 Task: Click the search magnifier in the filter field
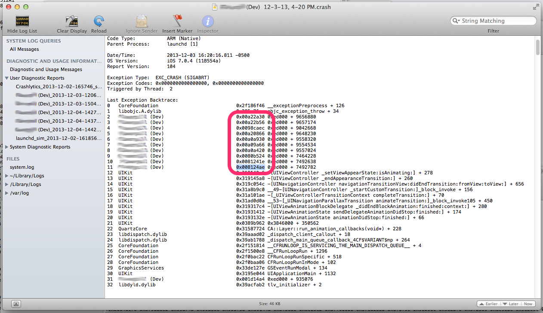(457, 21)
